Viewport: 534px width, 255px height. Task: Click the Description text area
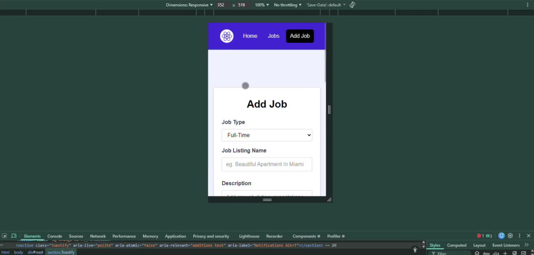coord(266,194)
